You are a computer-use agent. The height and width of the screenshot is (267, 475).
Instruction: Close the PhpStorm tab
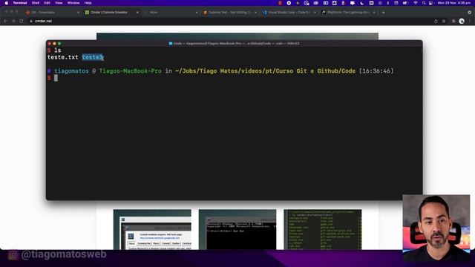374,13
